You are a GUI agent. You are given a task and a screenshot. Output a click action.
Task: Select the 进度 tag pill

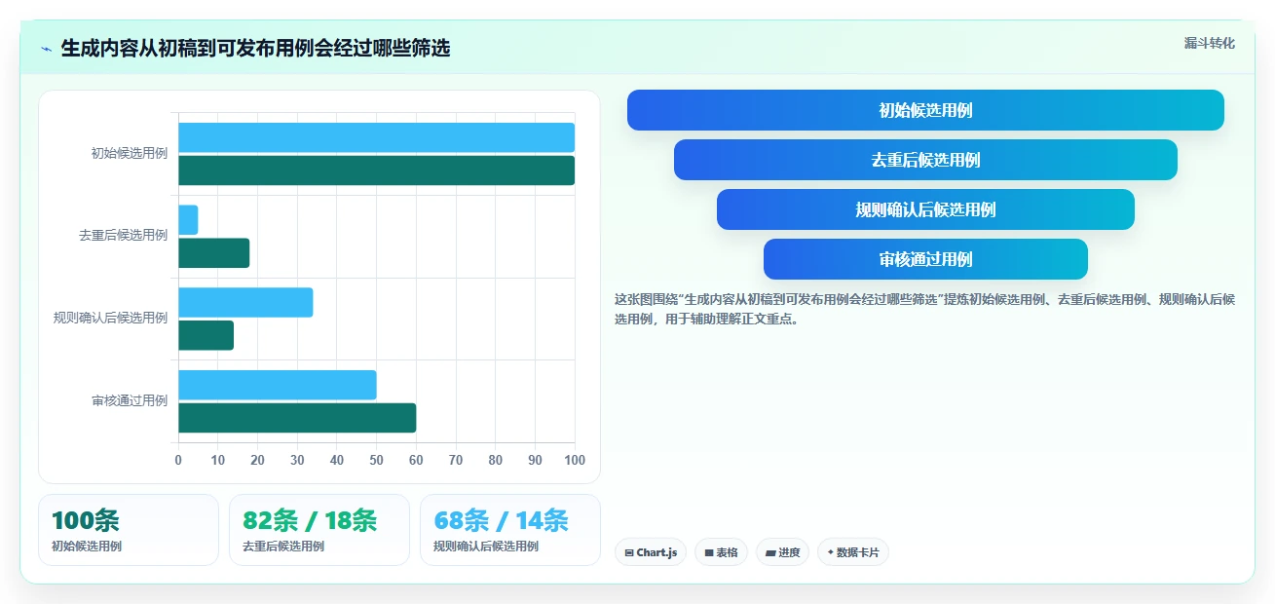coord(782,552)
